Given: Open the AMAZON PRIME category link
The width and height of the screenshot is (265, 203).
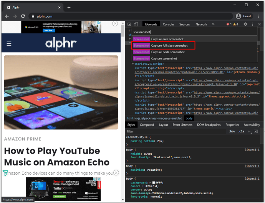Looking at the screenshot, I should point(23,139).
